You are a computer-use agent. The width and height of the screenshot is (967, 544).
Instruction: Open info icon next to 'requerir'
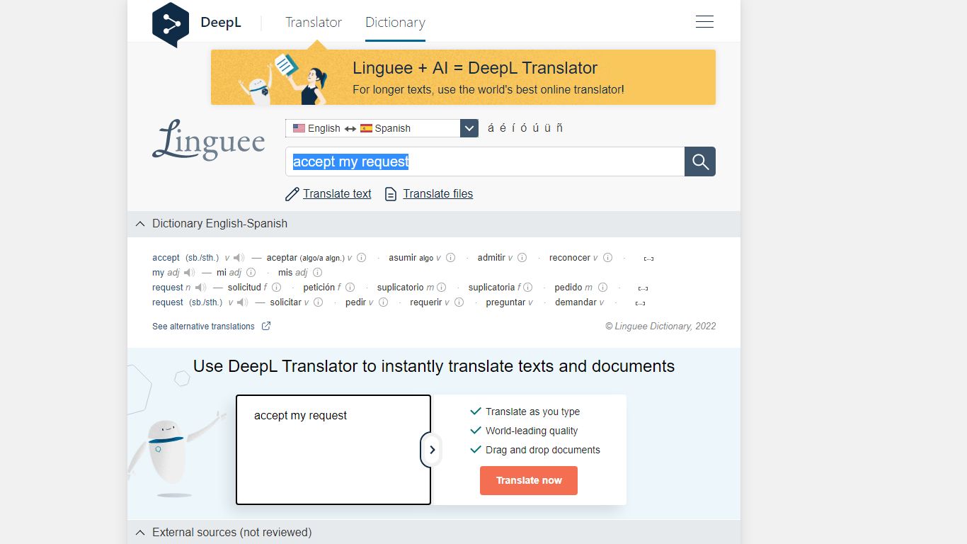tap(459, 302)
